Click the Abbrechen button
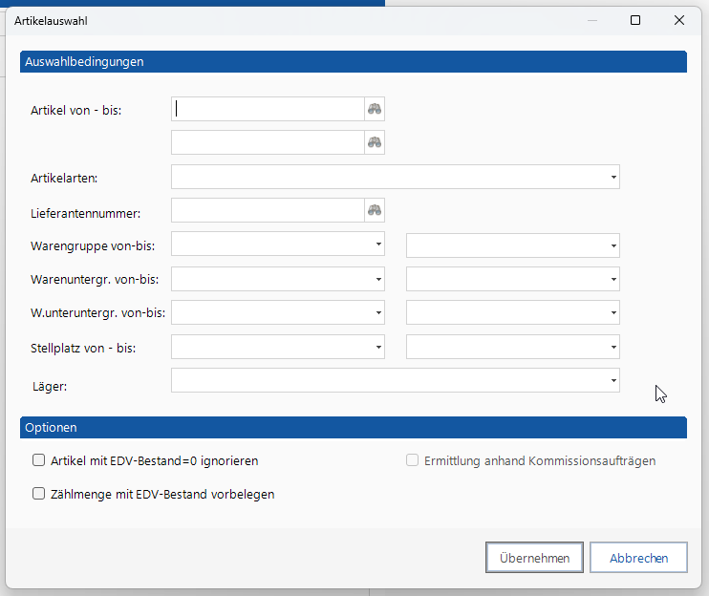This screenshot has width=709, height=596. (638, 558)
